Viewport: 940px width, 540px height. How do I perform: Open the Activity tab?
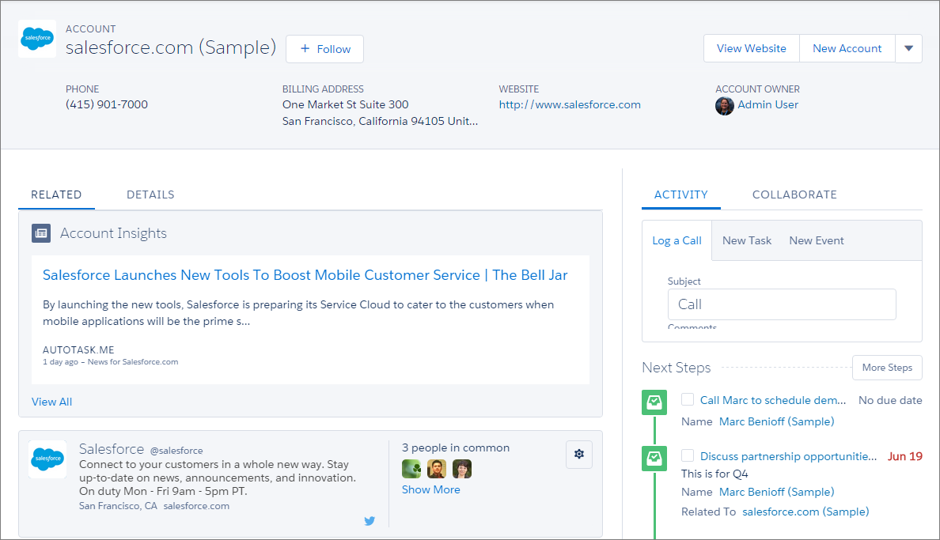pos(681,194)
